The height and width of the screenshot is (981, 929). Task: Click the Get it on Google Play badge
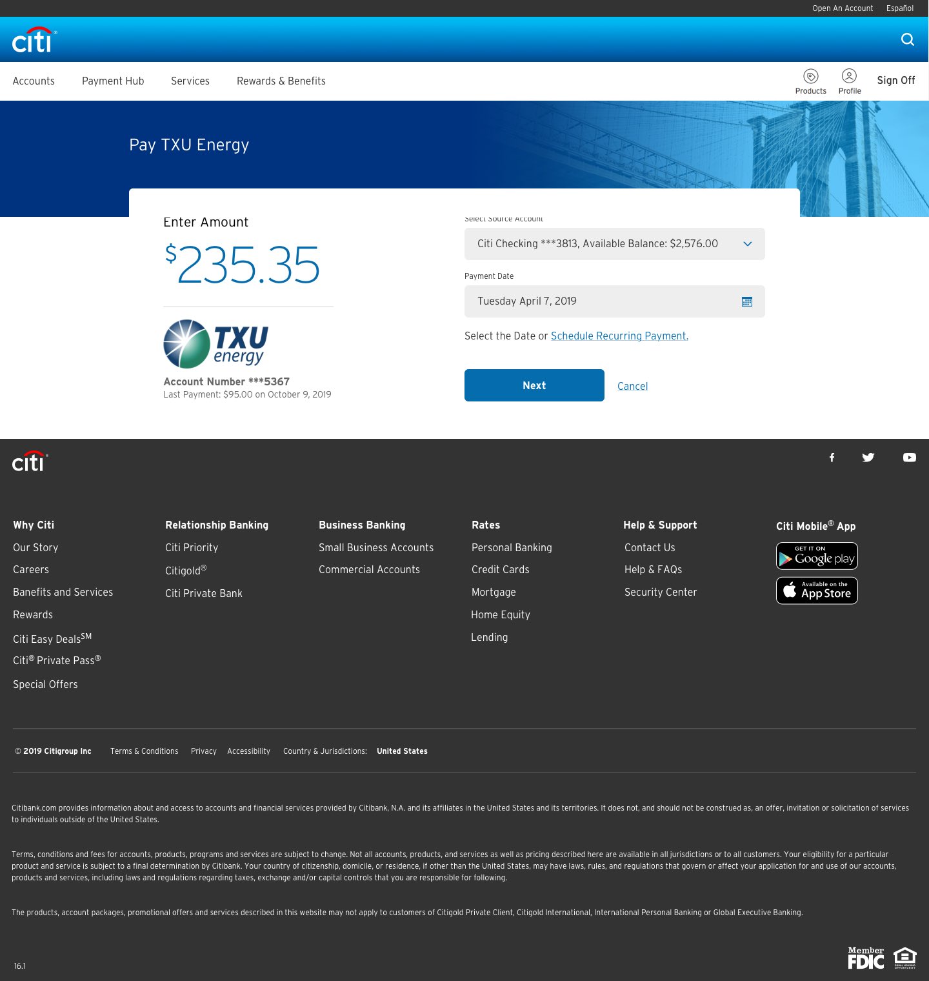coord(817,556)
